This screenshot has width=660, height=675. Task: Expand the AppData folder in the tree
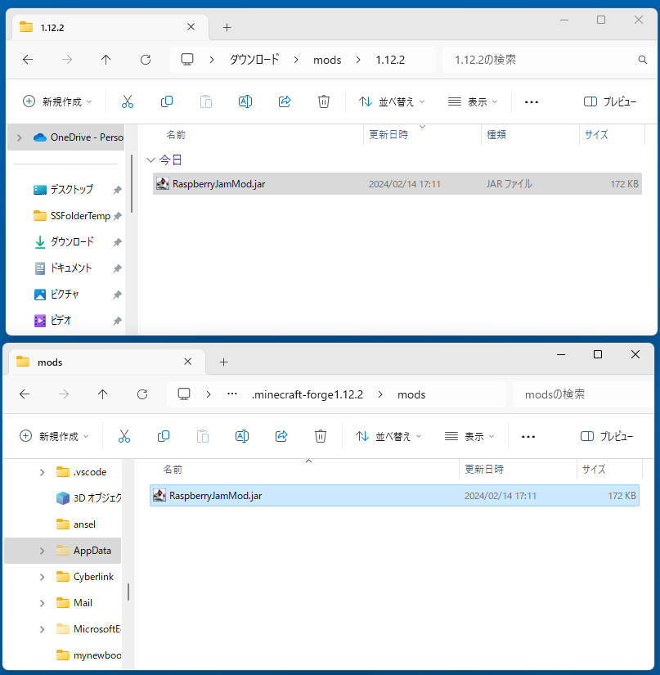point(42,551)
